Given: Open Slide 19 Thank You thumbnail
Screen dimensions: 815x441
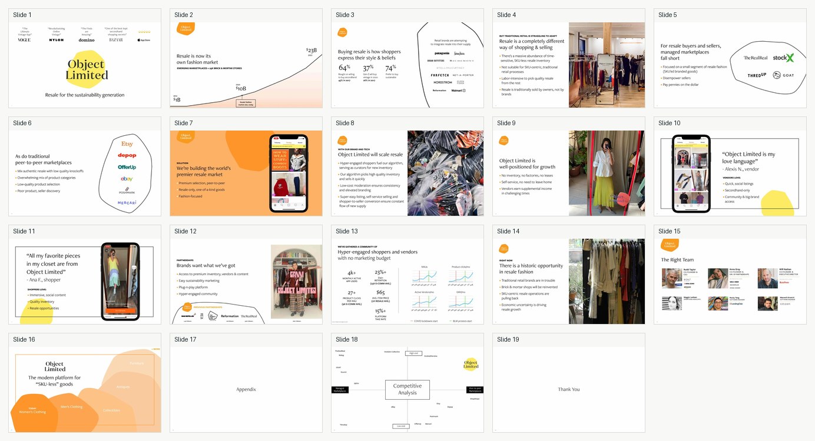Looking at the screenshot, I should point(569,389).
